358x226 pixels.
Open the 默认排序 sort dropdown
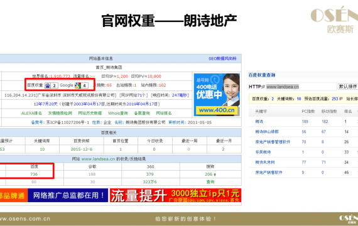(348, 87)
